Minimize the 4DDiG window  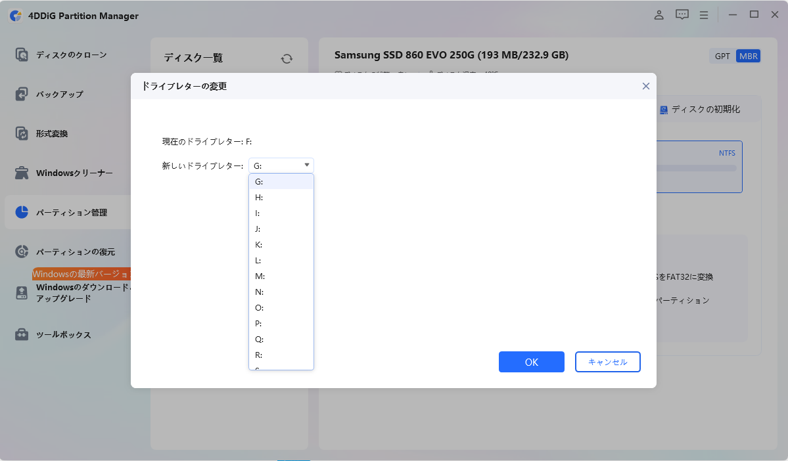click(x=733, y=15)
